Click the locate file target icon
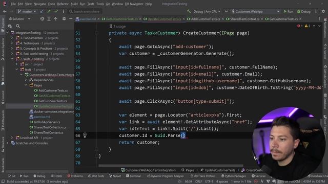Image resolution: width=328 pixels, height=184 pixels. coord(42,19)
